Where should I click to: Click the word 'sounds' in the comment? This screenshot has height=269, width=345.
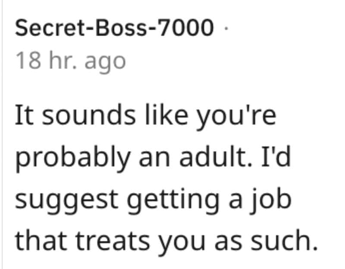click(89, 115)
